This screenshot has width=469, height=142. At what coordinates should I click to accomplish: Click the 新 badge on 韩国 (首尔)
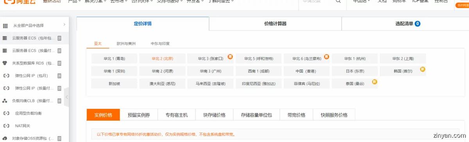422,69
